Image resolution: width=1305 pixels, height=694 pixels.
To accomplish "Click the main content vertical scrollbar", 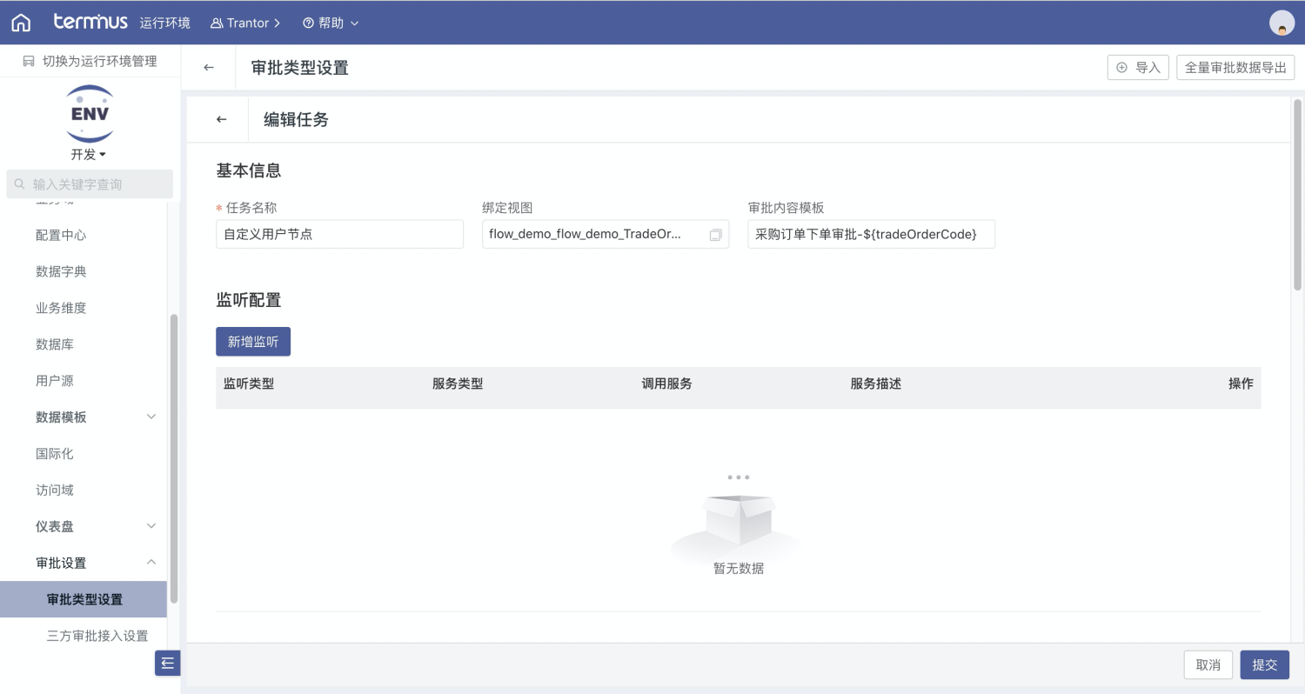I will click(x=1297, y=196).
